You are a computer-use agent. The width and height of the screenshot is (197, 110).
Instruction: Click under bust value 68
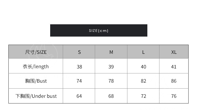(x=111, y=96)
